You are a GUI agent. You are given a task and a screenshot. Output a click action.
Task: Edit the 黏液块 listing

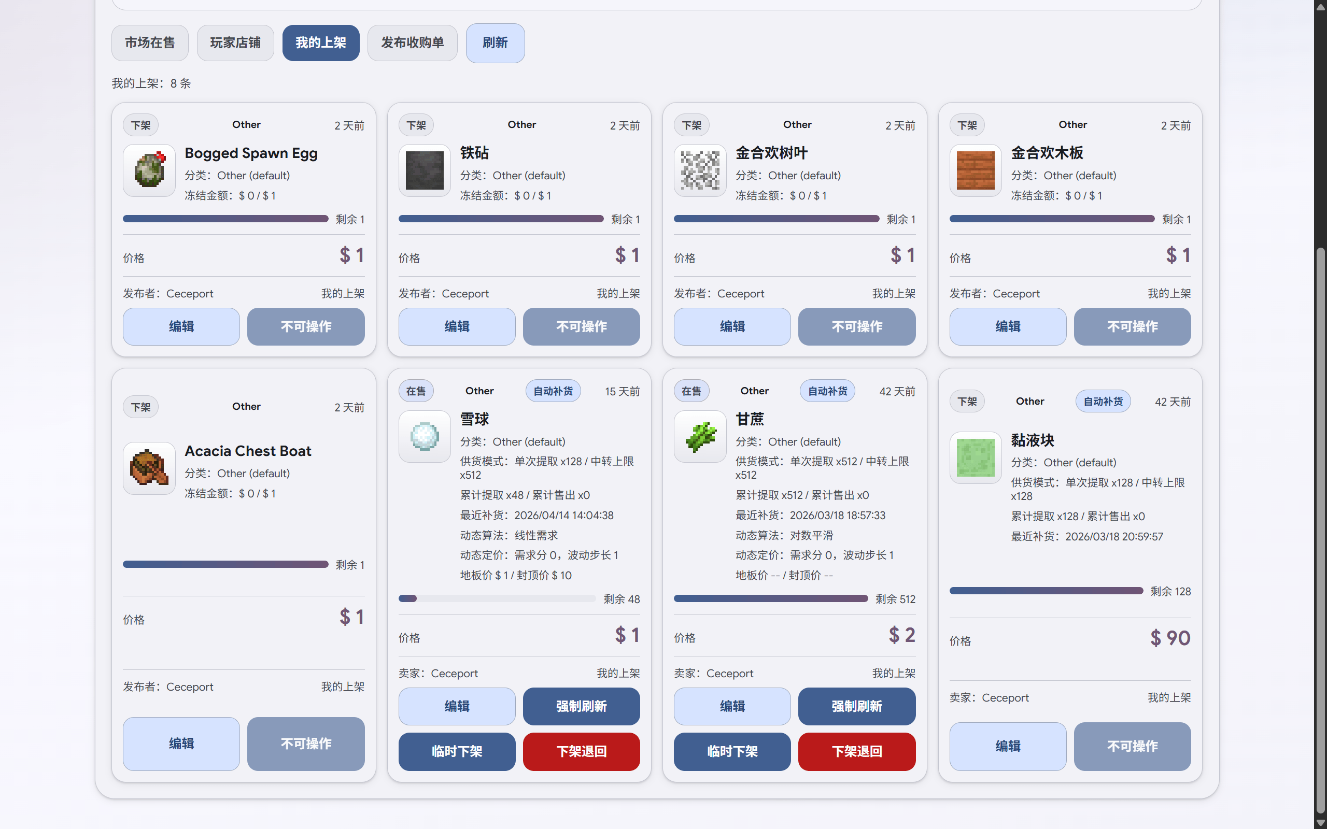1008,747
